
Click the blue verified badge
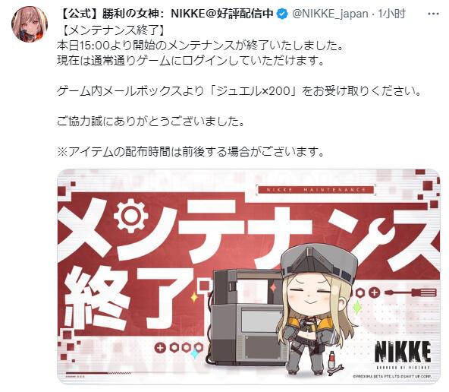(283, 14)
